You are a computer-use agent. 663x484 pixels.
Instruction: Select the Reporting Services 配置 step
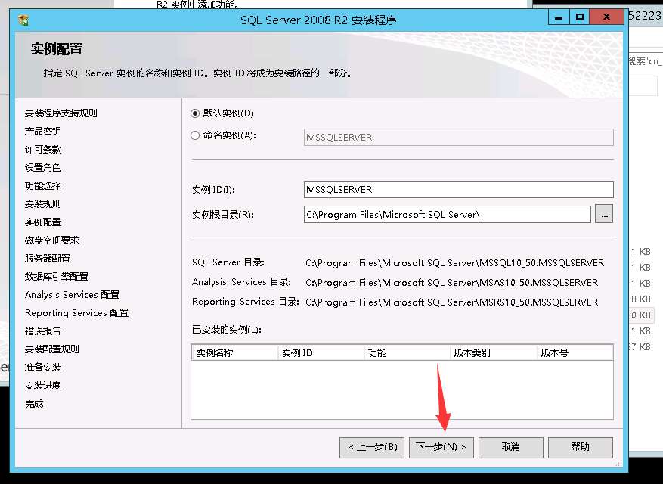pyautogui.click(x=76, y=312)
